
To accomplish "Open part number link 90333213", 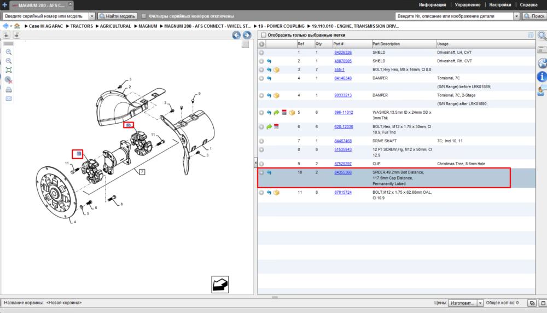I will [x=343, y=95].
